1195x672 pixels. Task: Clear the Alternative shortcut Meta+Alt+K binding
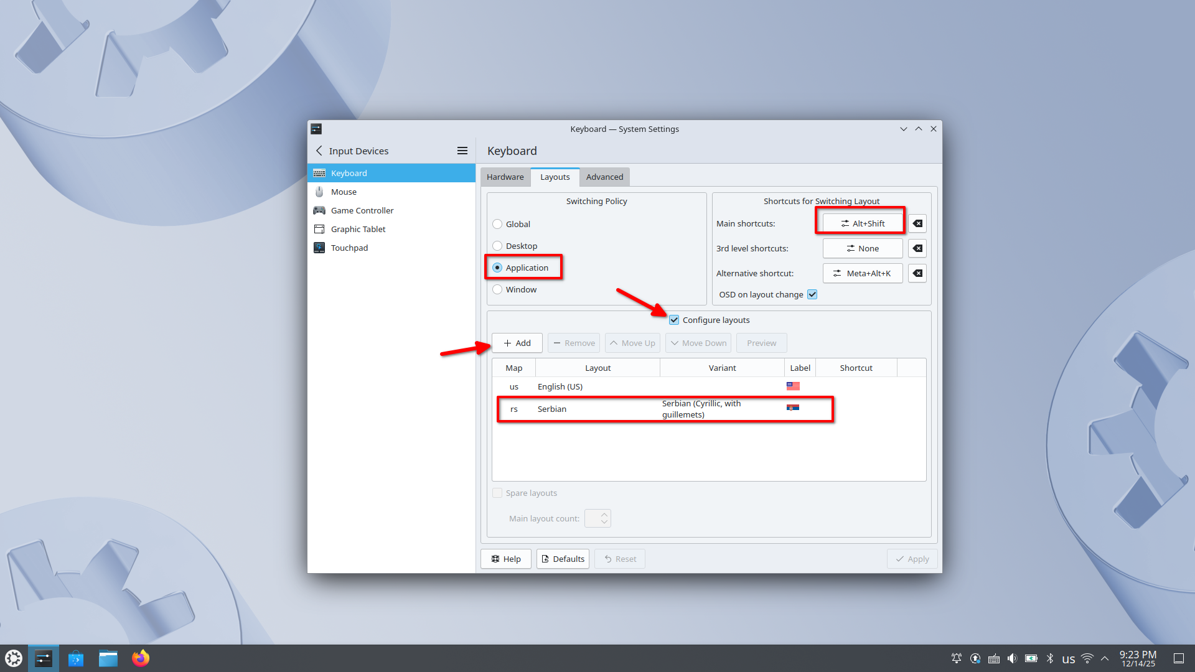coord(917,273)
